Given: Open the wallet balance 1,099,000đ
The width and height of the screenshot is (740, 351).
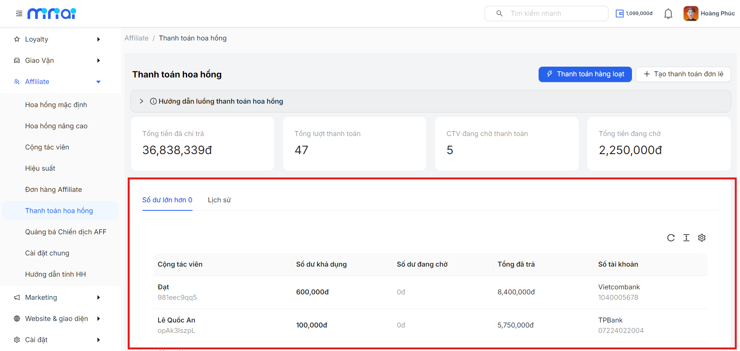Looking at the screenshot, I should [x=634, y=13].
